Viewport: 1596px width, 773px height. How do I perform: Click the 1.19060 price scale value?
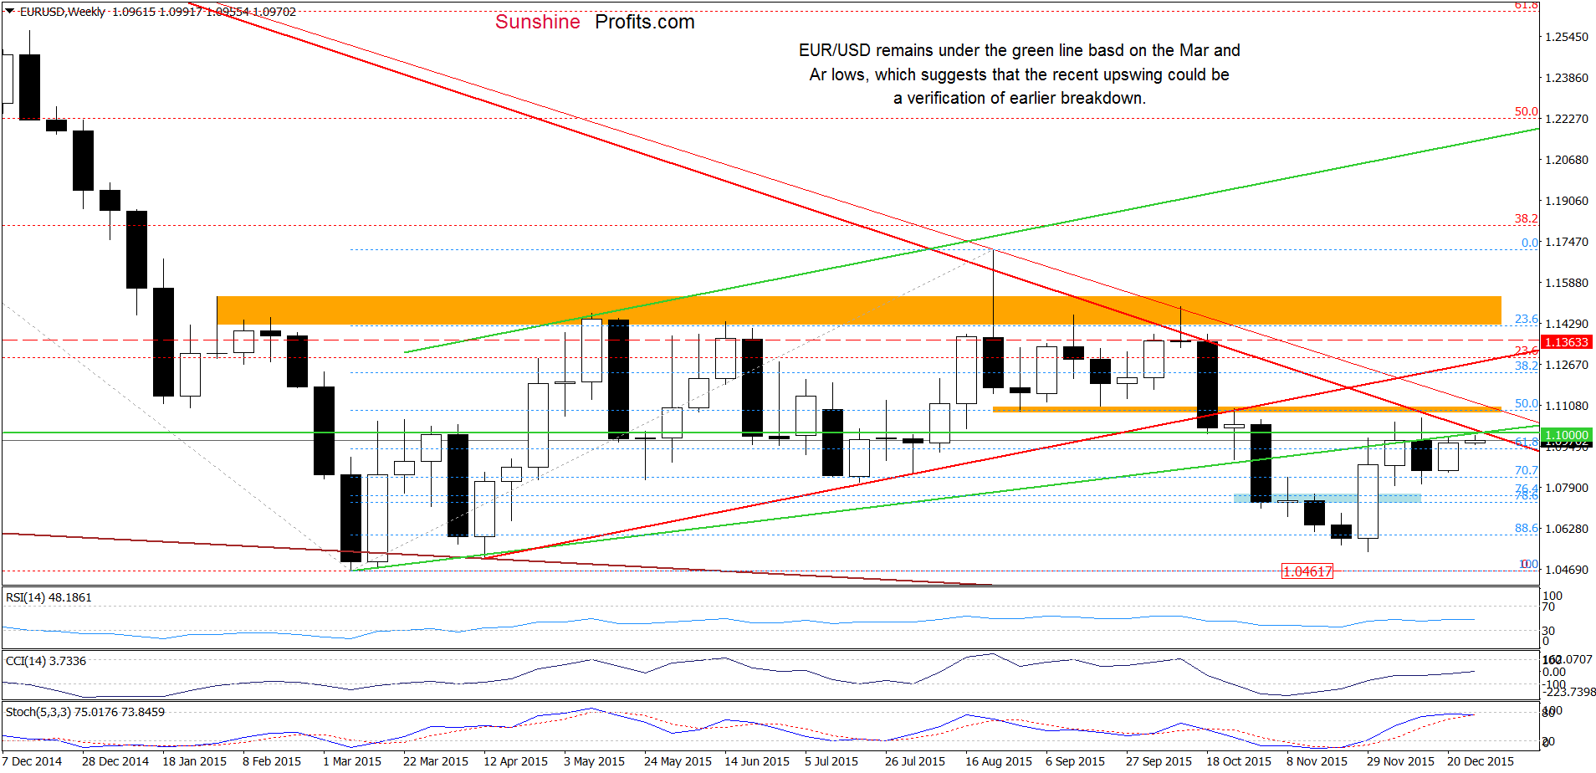click(1567, 201)
